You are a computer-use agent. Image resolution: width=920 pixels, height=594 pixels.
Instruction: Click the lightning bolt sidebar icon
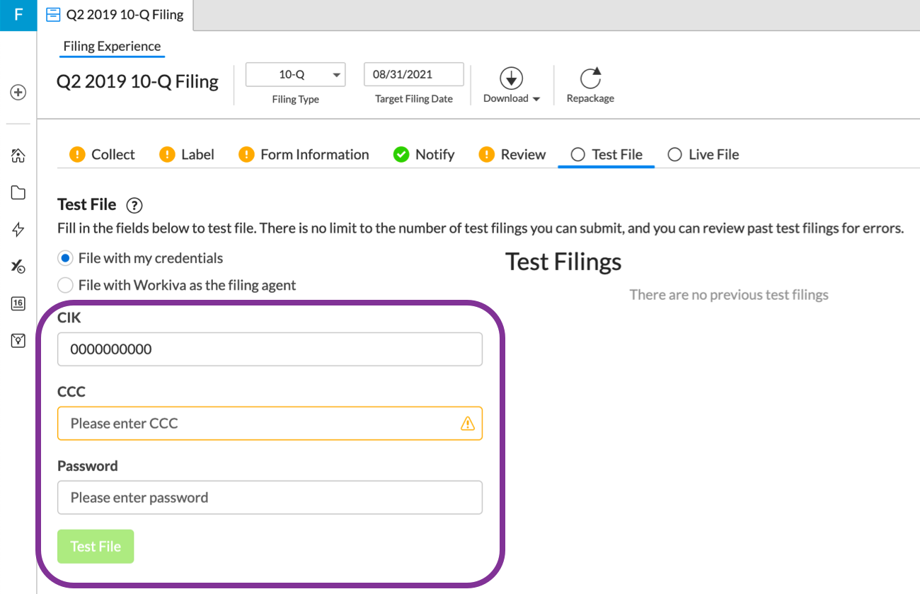[x=18, y=229]
